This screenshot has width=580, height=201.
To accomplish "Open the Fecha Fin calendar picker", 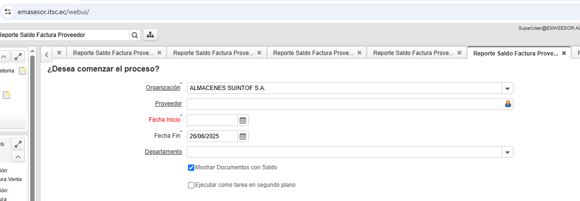I will pos(243,136).
